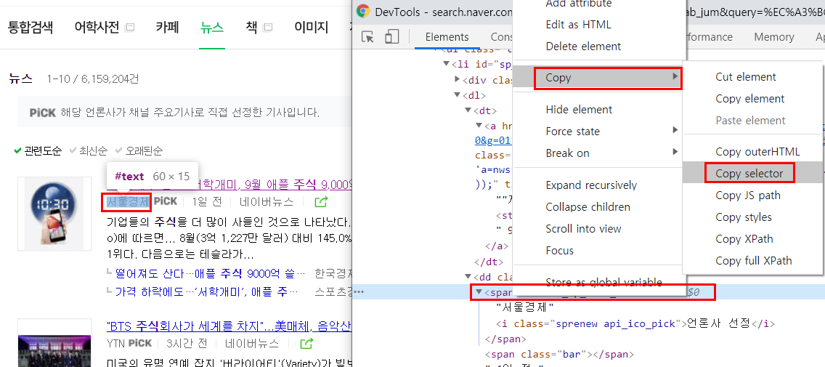This screenshot has height=367, width=825.
Task: Click PiCK badge next to 서울경제
Action: [x=166, y=201]
